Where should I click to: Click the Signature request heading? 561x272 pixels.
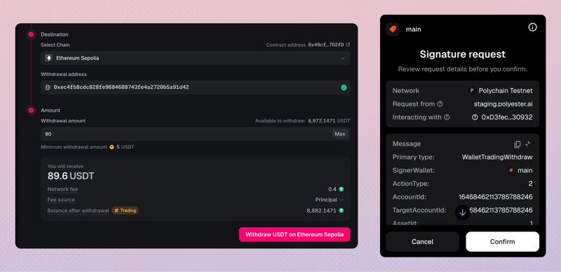[x=463, y=55]
